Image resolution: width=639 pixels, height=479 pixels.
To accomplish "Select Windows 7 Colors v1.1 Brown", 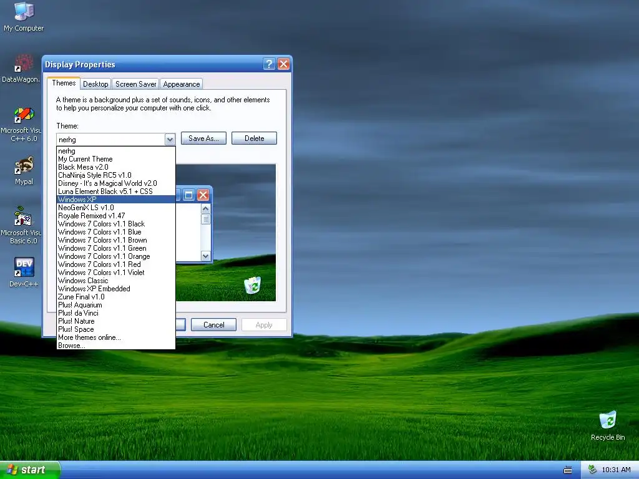I will [116, 240].
